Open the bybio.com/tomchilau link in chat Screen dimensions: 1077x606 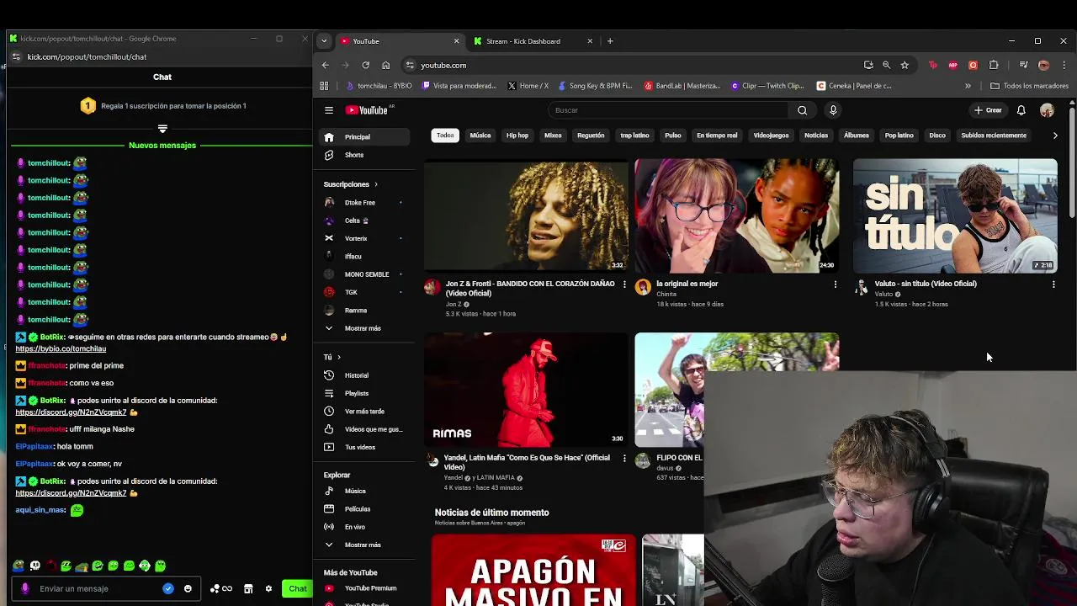pyautogui.click(x=61, y=348)
